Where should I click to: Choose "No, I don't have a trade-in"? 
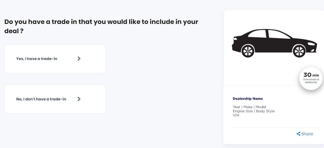(41, 99)
